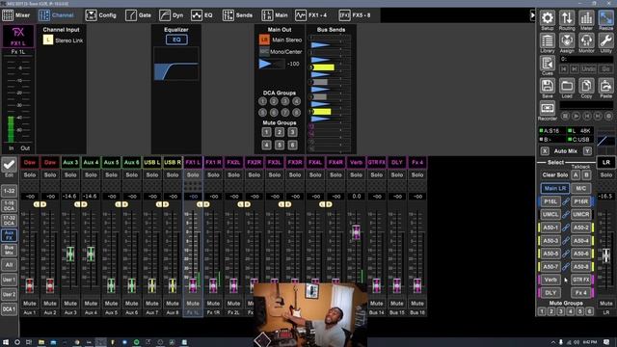This screenshot has width=617, height=347.
Task: Open the Setup gear icon
Action: (547, 17)
